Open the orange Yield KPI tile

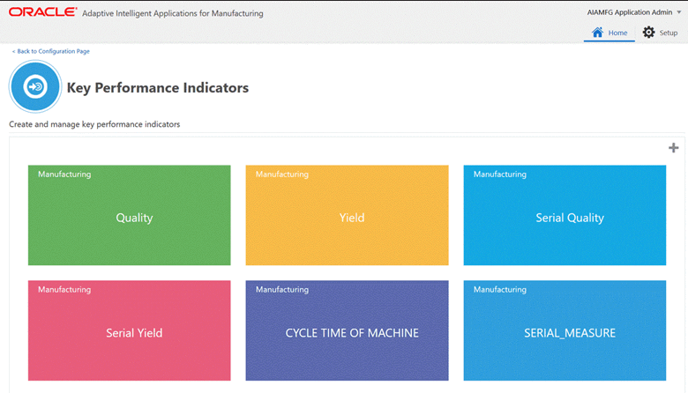click(x=347, y=215)
